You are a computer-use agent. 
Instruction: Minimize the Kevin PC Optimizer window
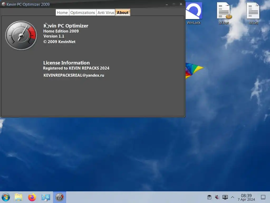tap(167, 4)
